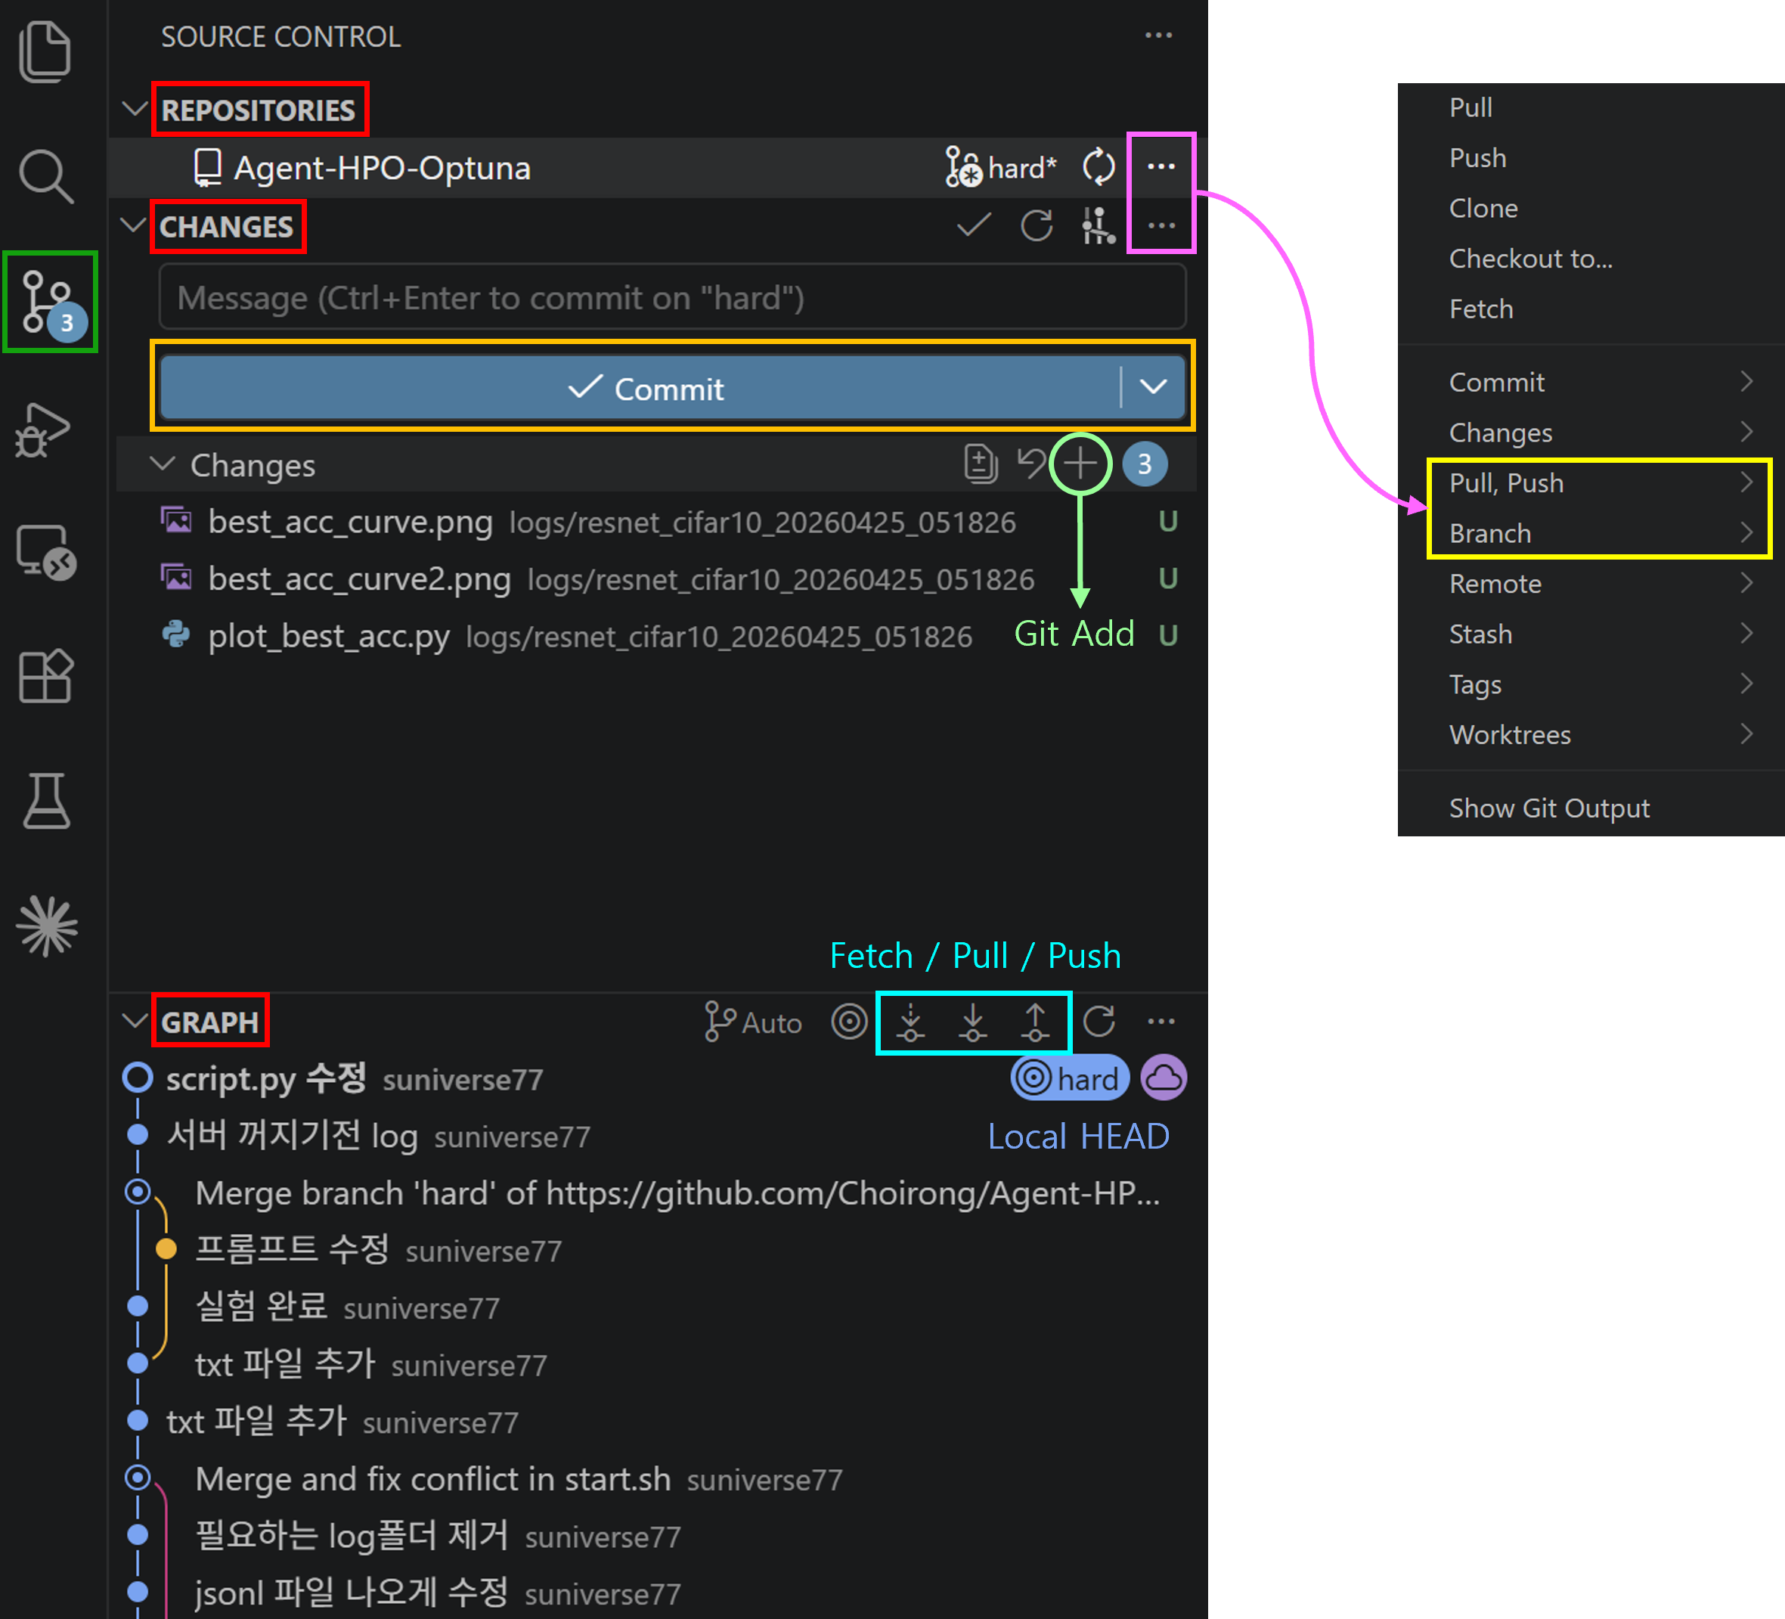The height and width of the screenshot is (1619, 1785).
Task: Open the Run and Debug view
Action: [42, 430]
